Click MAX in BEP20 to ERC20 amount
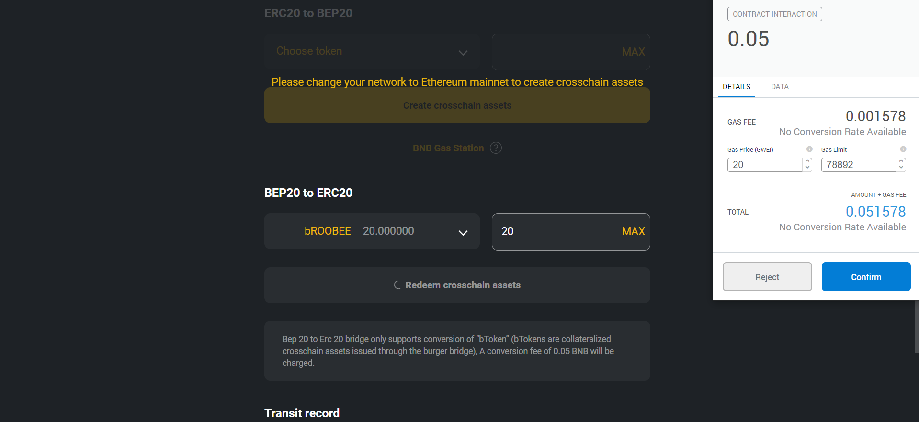Viewport: 919px width, 422px height. pyautogui.click(x=633, y=231)
